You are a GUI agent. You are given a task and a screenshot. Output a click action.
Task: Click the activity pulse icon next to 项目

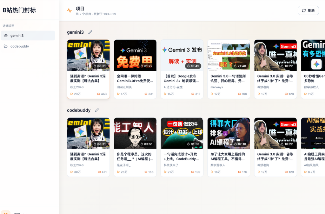click(70, 10)
